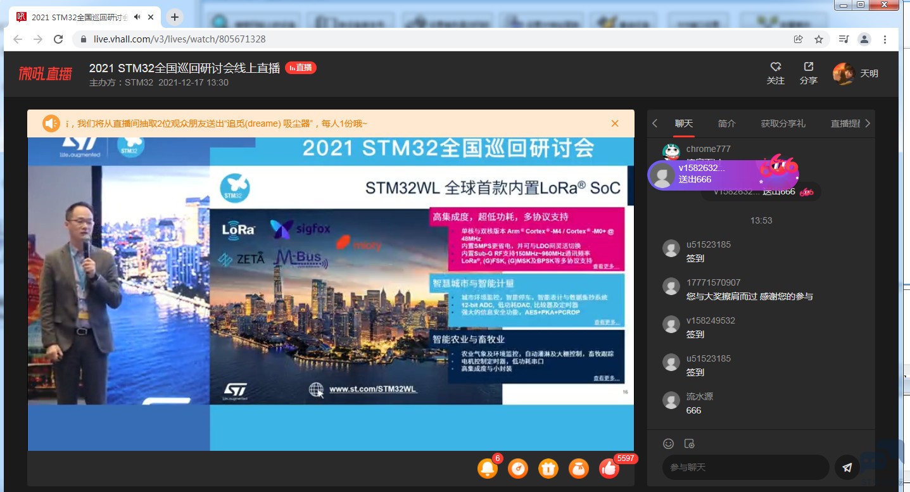Click avatar on purple 送出666 gift banner
Image resolution: width=910 pixels, height=492 pixels.
point(663,175)
